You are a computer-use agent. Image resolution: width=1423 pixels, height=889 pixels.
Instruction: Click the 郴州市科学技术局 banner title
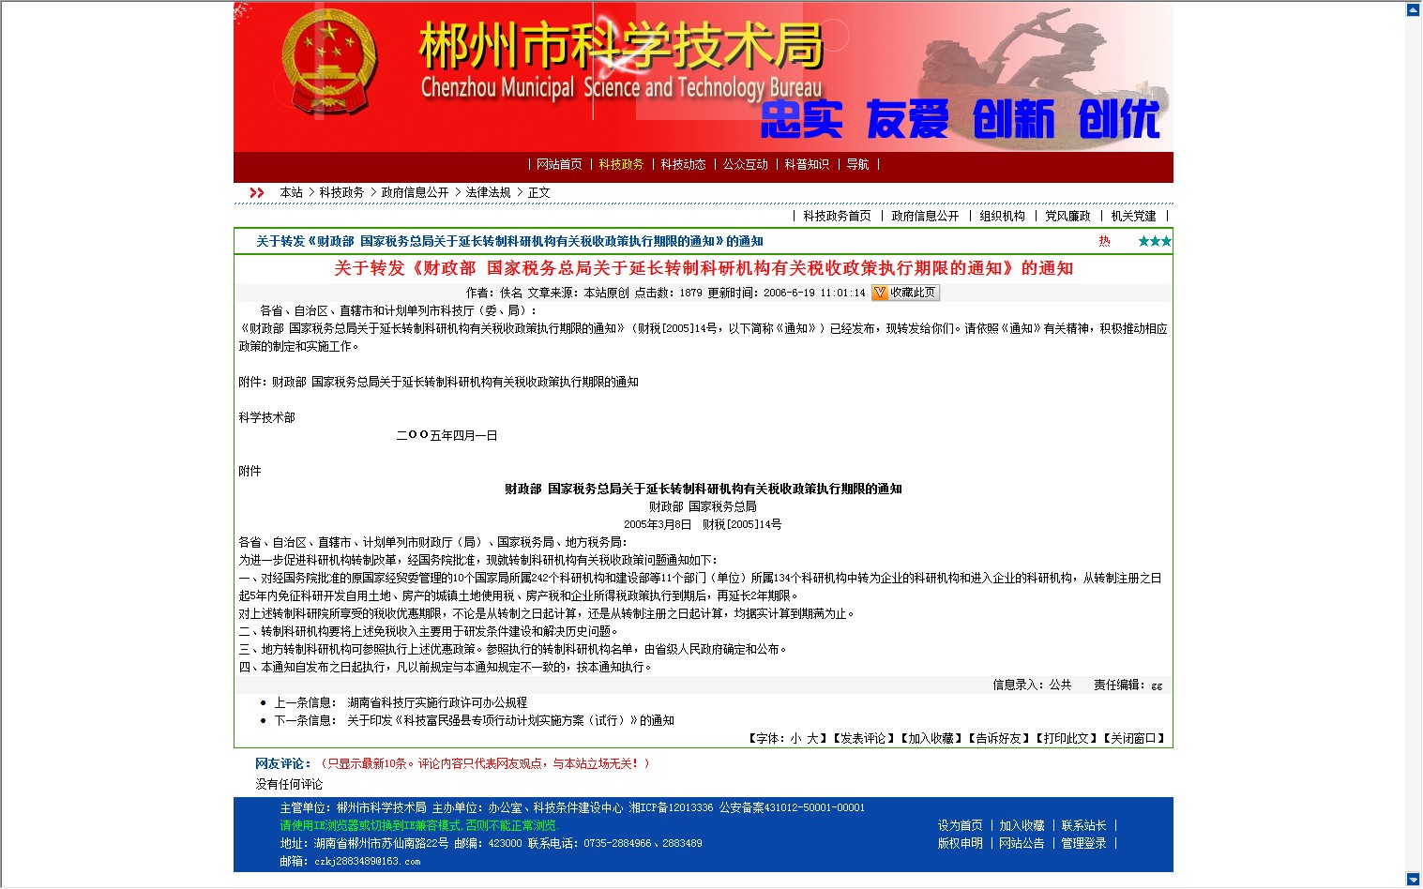[621, 45]
